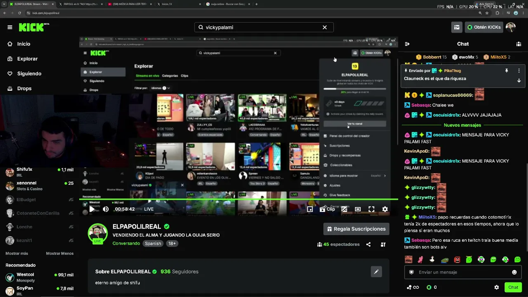Jump to Nuevos mensajes divider

462,125
